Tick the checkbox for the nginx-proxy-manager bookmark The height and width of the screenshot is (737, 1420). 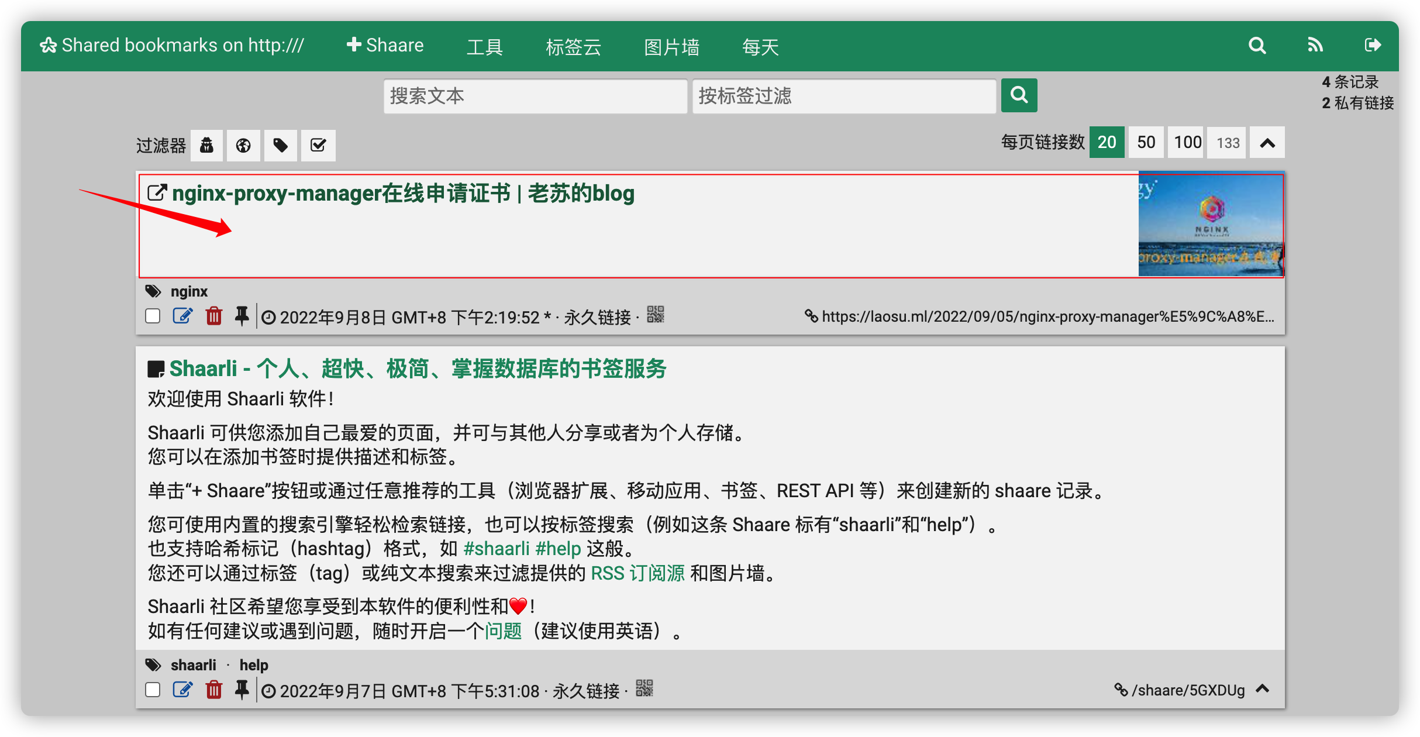coord(153,316)
